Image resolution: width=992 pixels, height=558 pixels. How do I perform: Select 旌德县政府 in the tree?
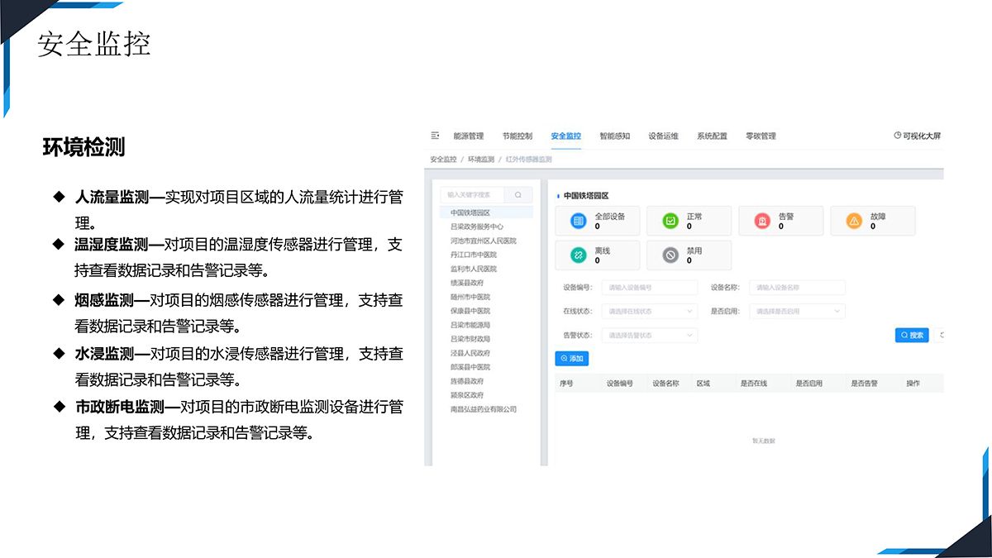[x=467, y=381]
